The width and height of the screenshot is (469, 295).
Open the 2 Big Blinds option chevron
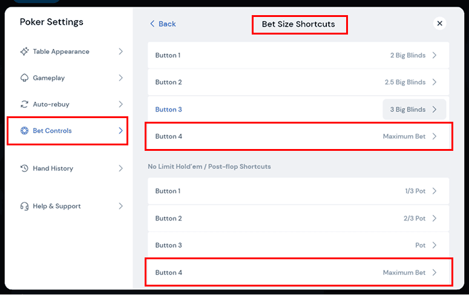pyautogui.click(x=435, y=55)
